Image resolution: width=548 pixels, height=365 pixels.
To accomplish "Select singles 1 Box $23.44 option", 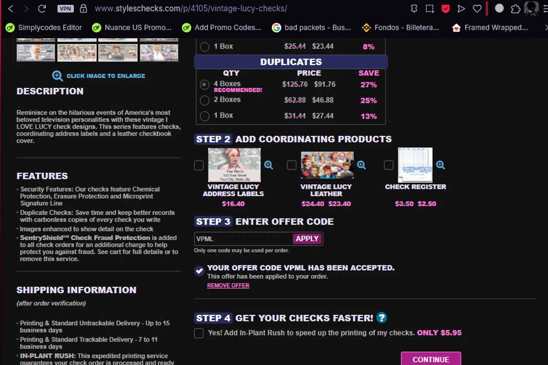I will click(205, 47).
